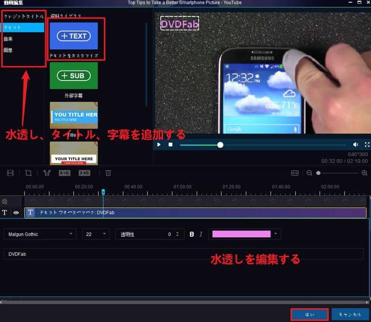Select the DVDFab watermark box in preview
Screen dimensions: 371x322
coord(180,23)
